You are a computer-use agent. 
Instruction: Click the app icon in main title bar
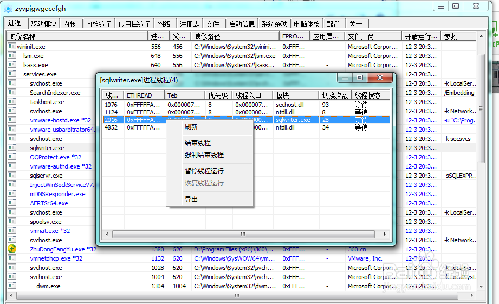pyautogui.click(x=8, y=9)
